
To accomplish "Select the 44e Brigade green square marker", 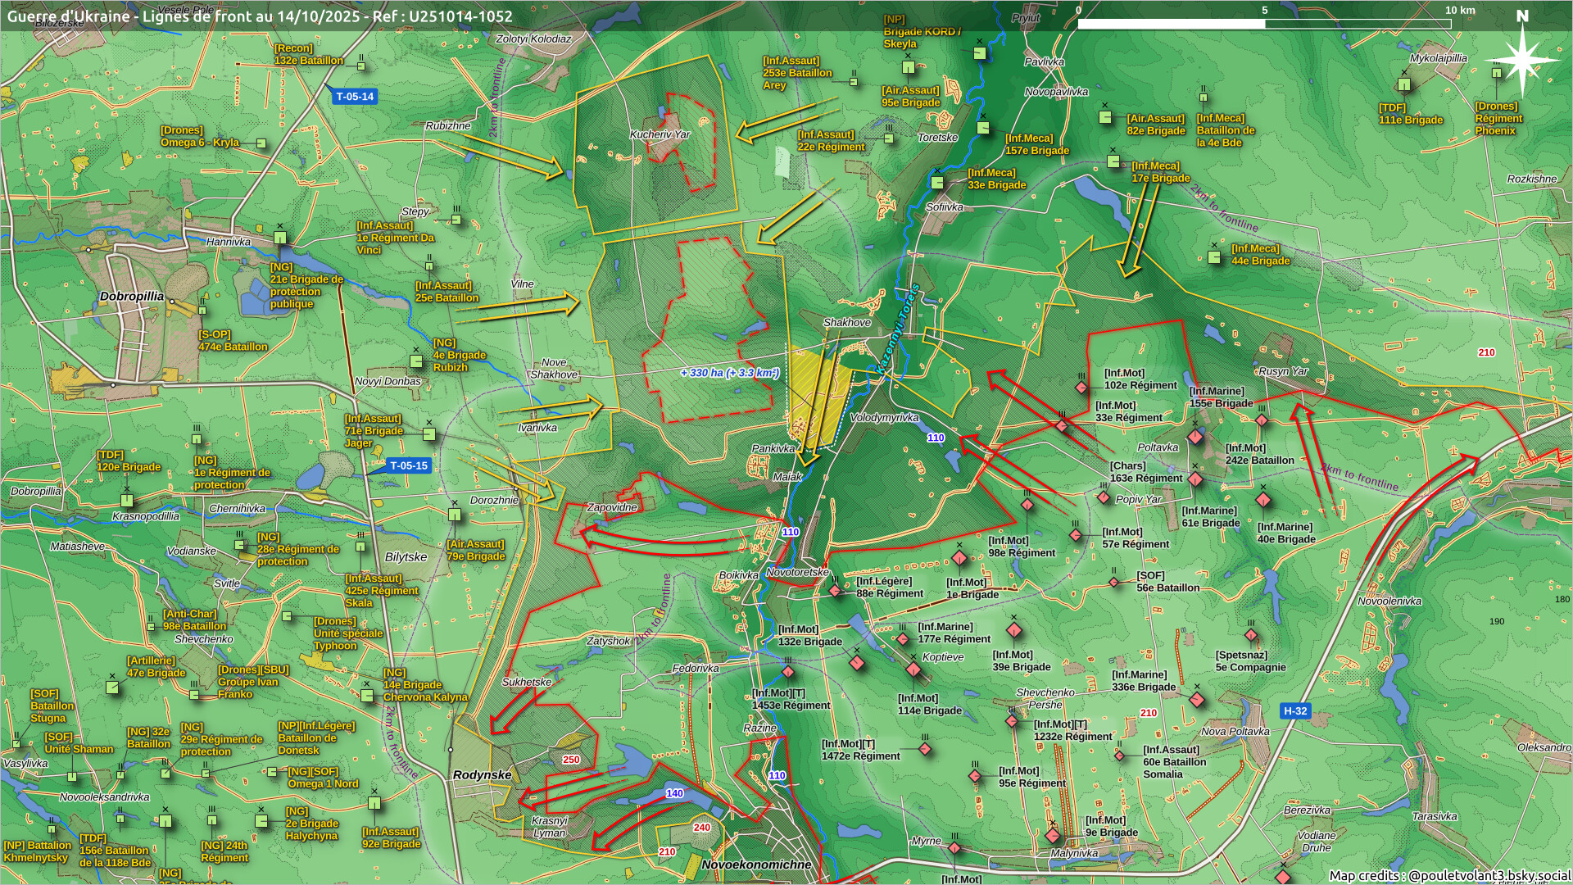I will pos(1215,257).
